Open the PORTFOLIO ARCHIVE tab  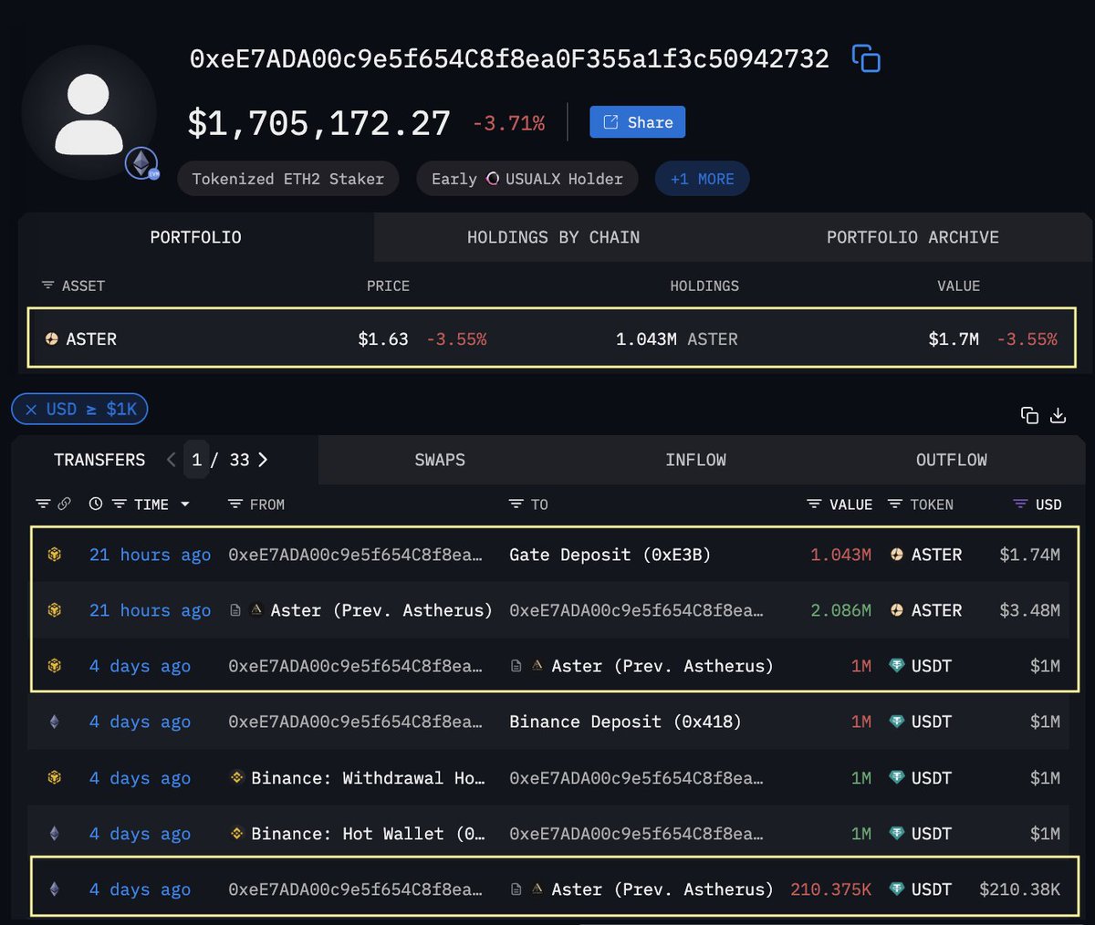point(912,237)
